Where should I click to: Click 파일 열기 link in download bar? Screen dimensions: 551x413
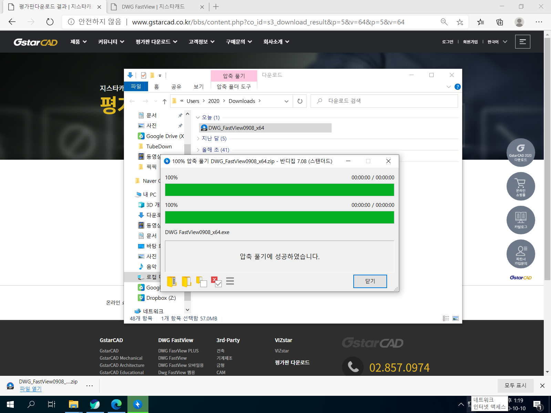[31, 389]
